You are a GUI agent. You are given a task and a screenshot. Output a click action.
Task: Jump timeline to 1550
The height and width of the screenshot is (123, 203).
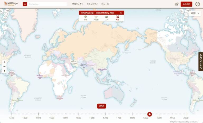[x=65, y=118]
